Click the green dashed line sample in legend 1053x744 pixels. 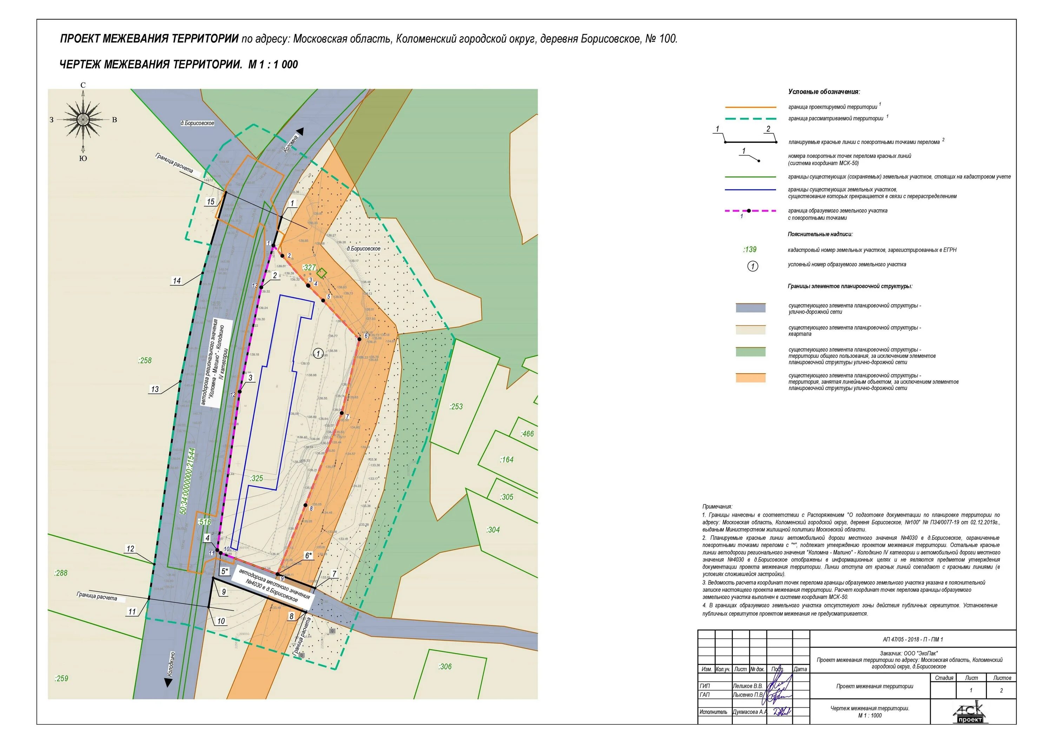click(750, 119)
